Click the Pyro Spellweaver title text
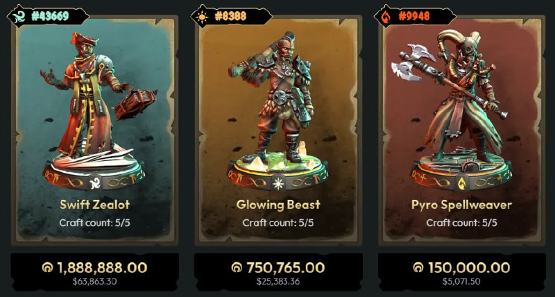 (461, 205)
